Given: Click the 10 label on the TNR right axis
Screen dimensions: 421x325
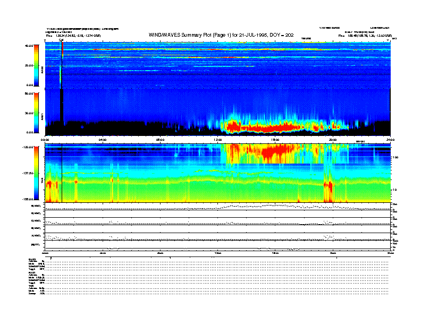Looking at the screenshot, I should tap(394, 190).
